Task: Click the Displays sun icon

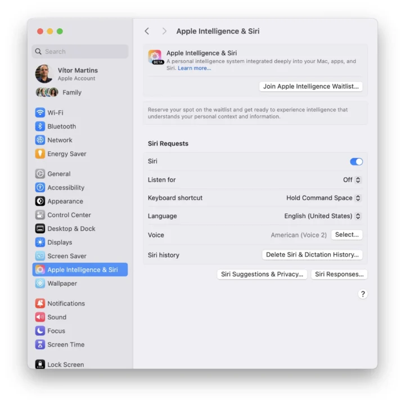Action: pyautogui.click(x=40, y=242)
